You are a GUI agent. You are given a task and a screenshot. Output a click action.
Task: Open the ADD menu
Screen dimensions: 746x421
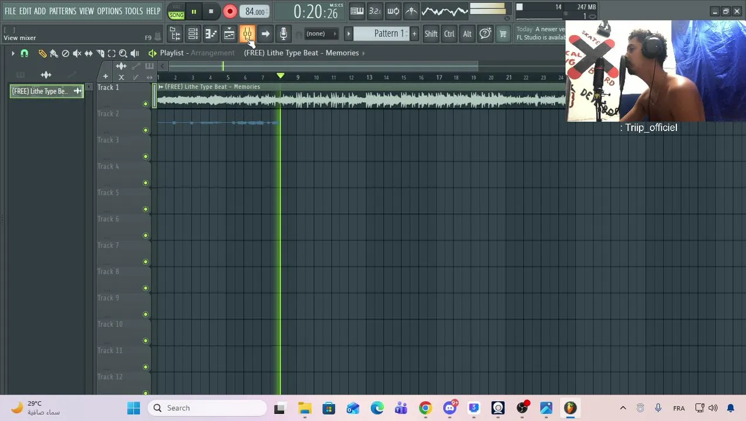pyautogui.click(x=40, y=11)
